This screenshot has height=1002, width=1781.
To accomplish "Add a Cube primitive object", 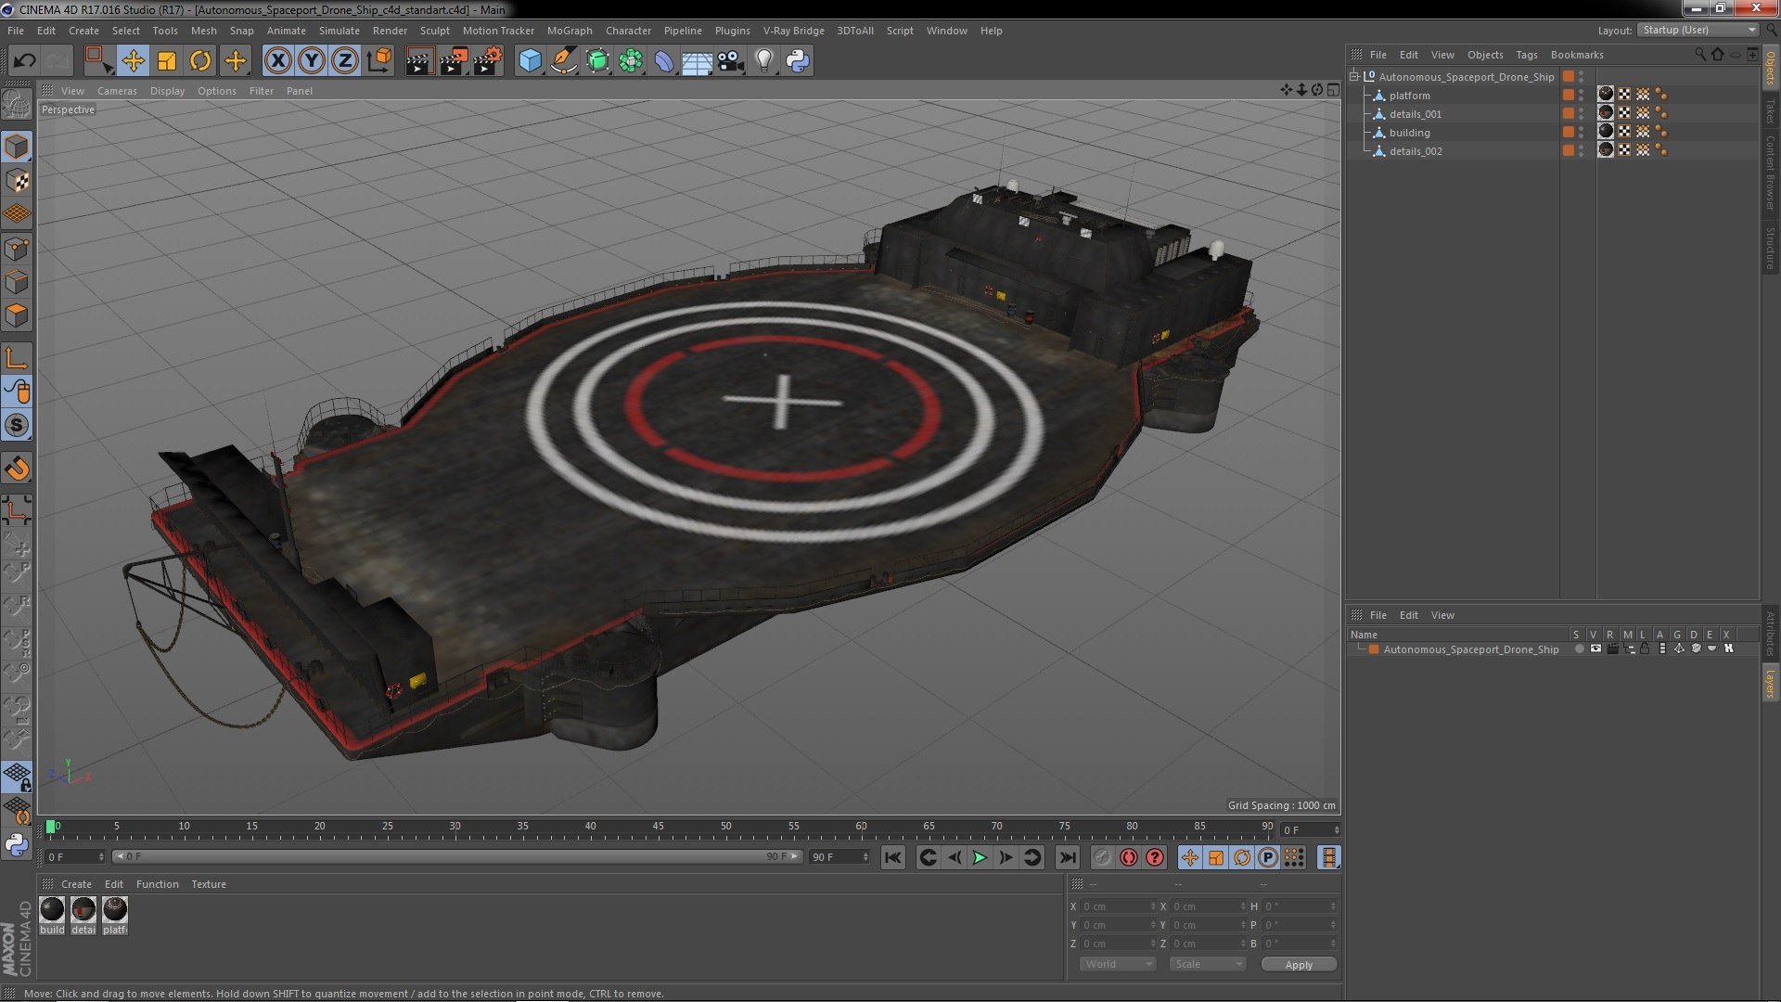I will click(530, 61).
